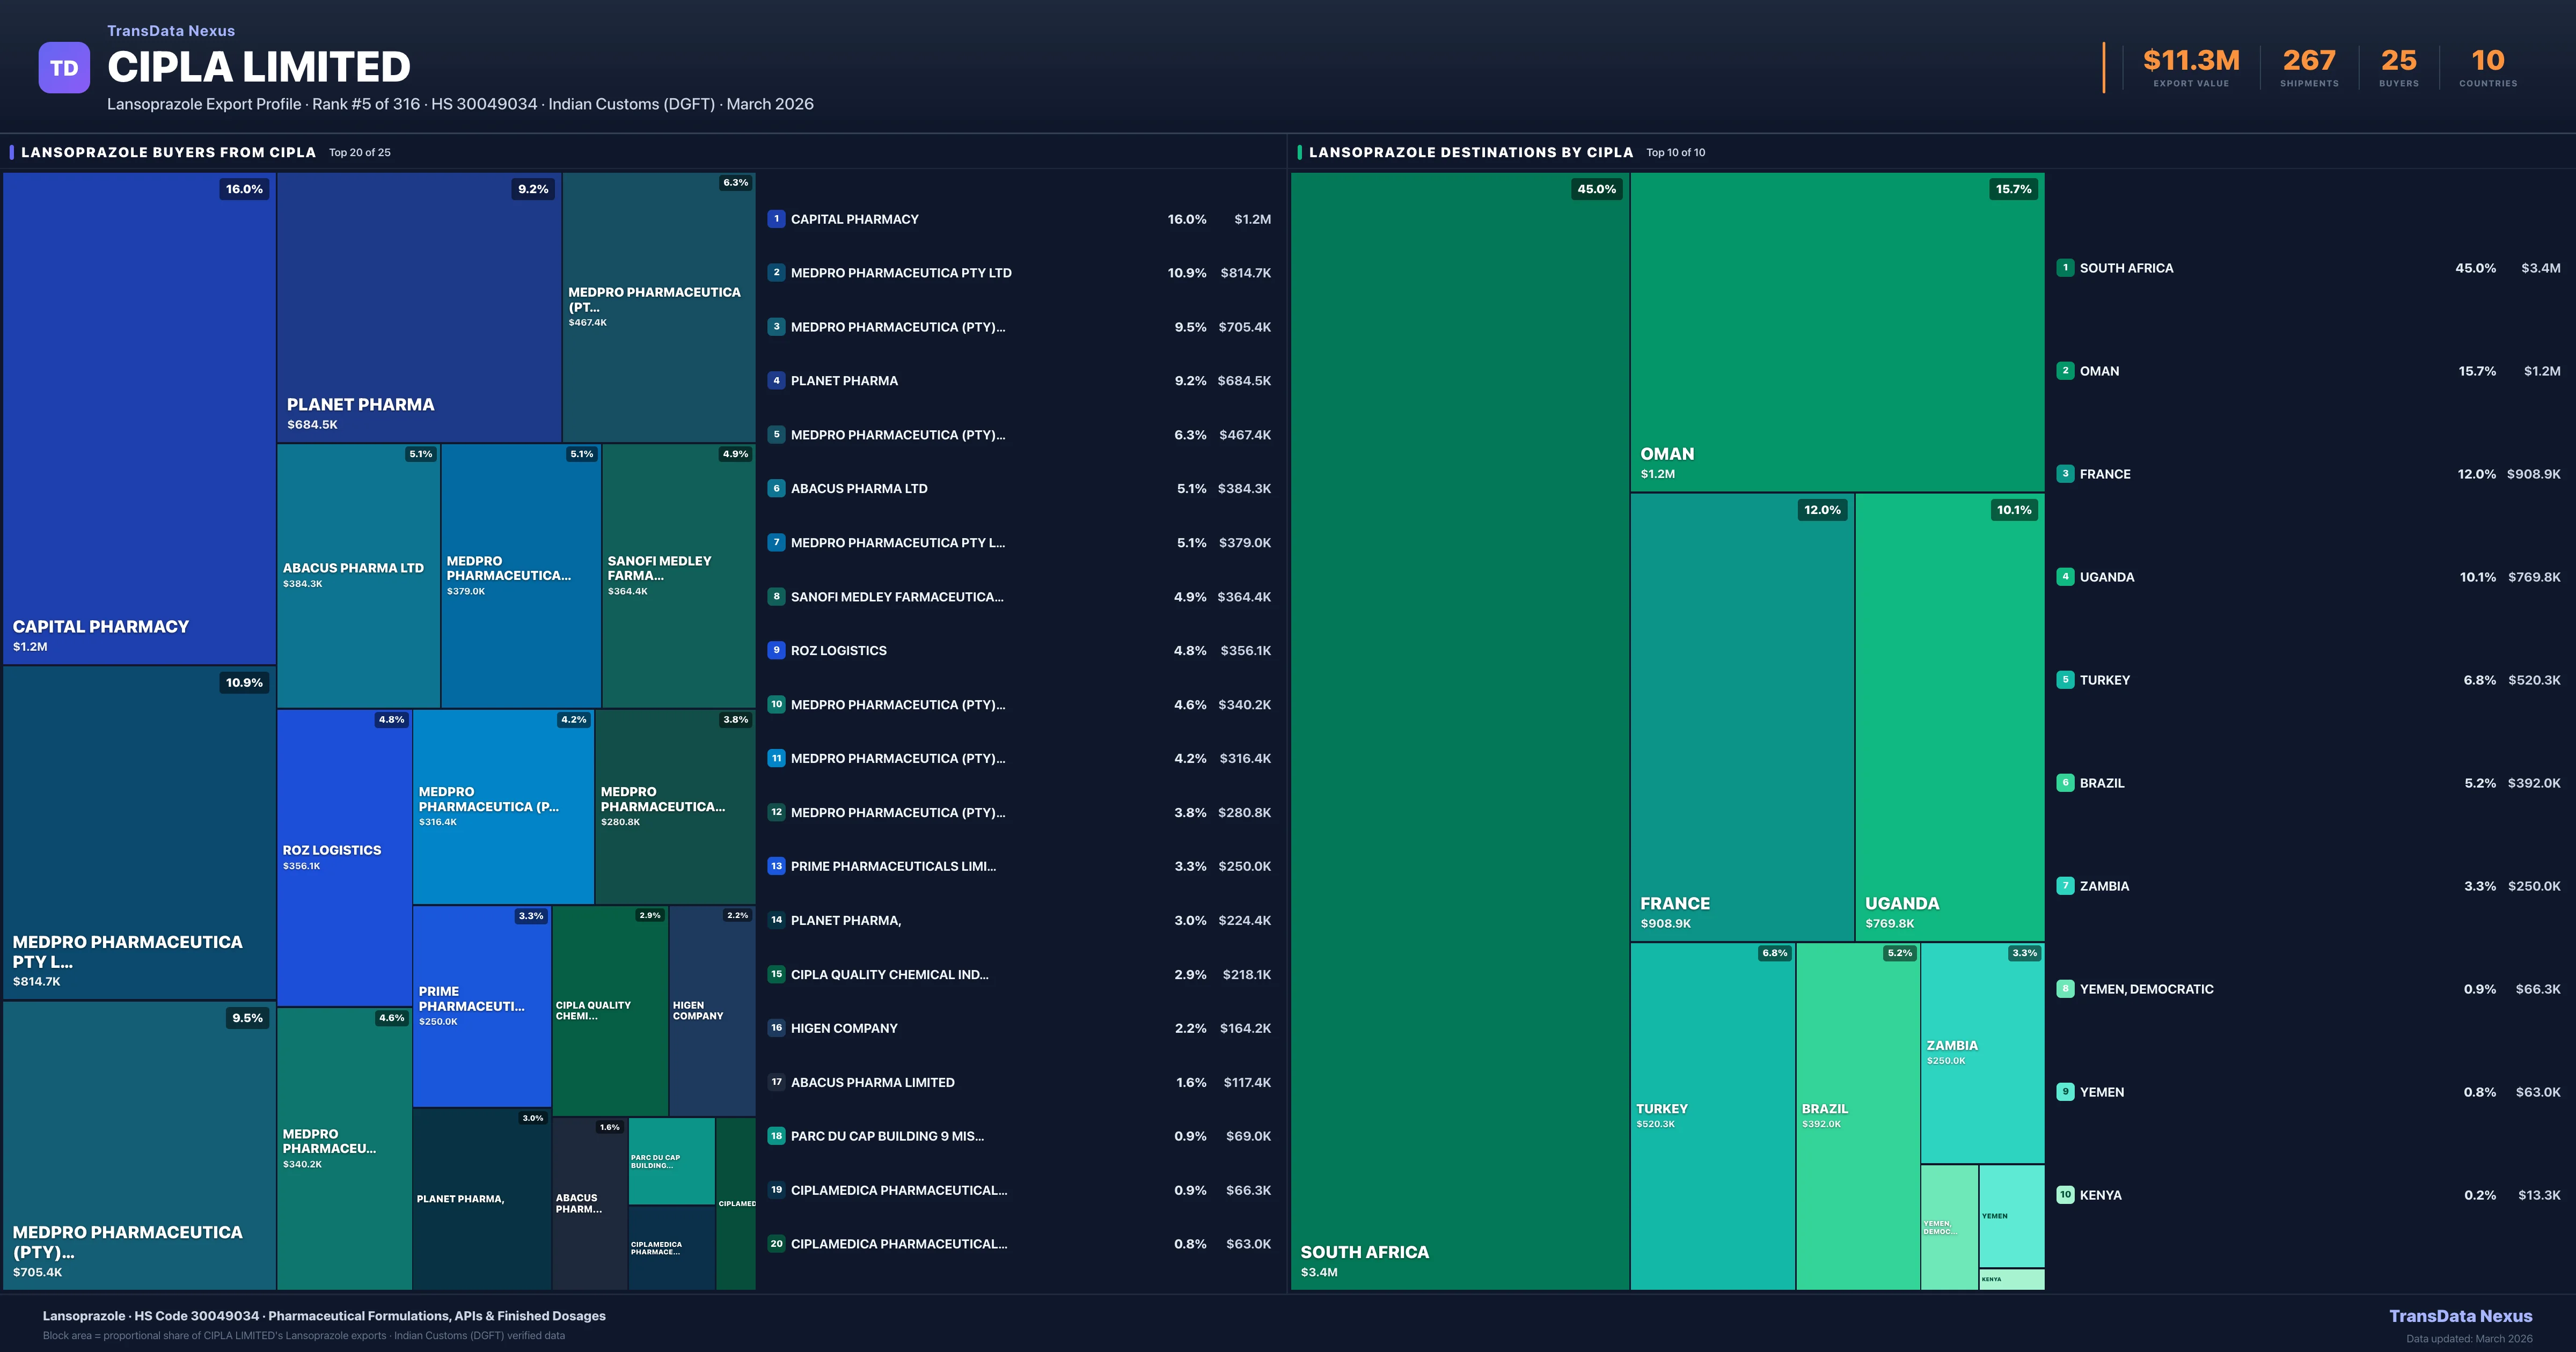The height and width of the screenshot is (1352, 2576).
Task: Click the TD TransData Nexus logo icon
Action: pyautogui.click(x=64, y=67)
